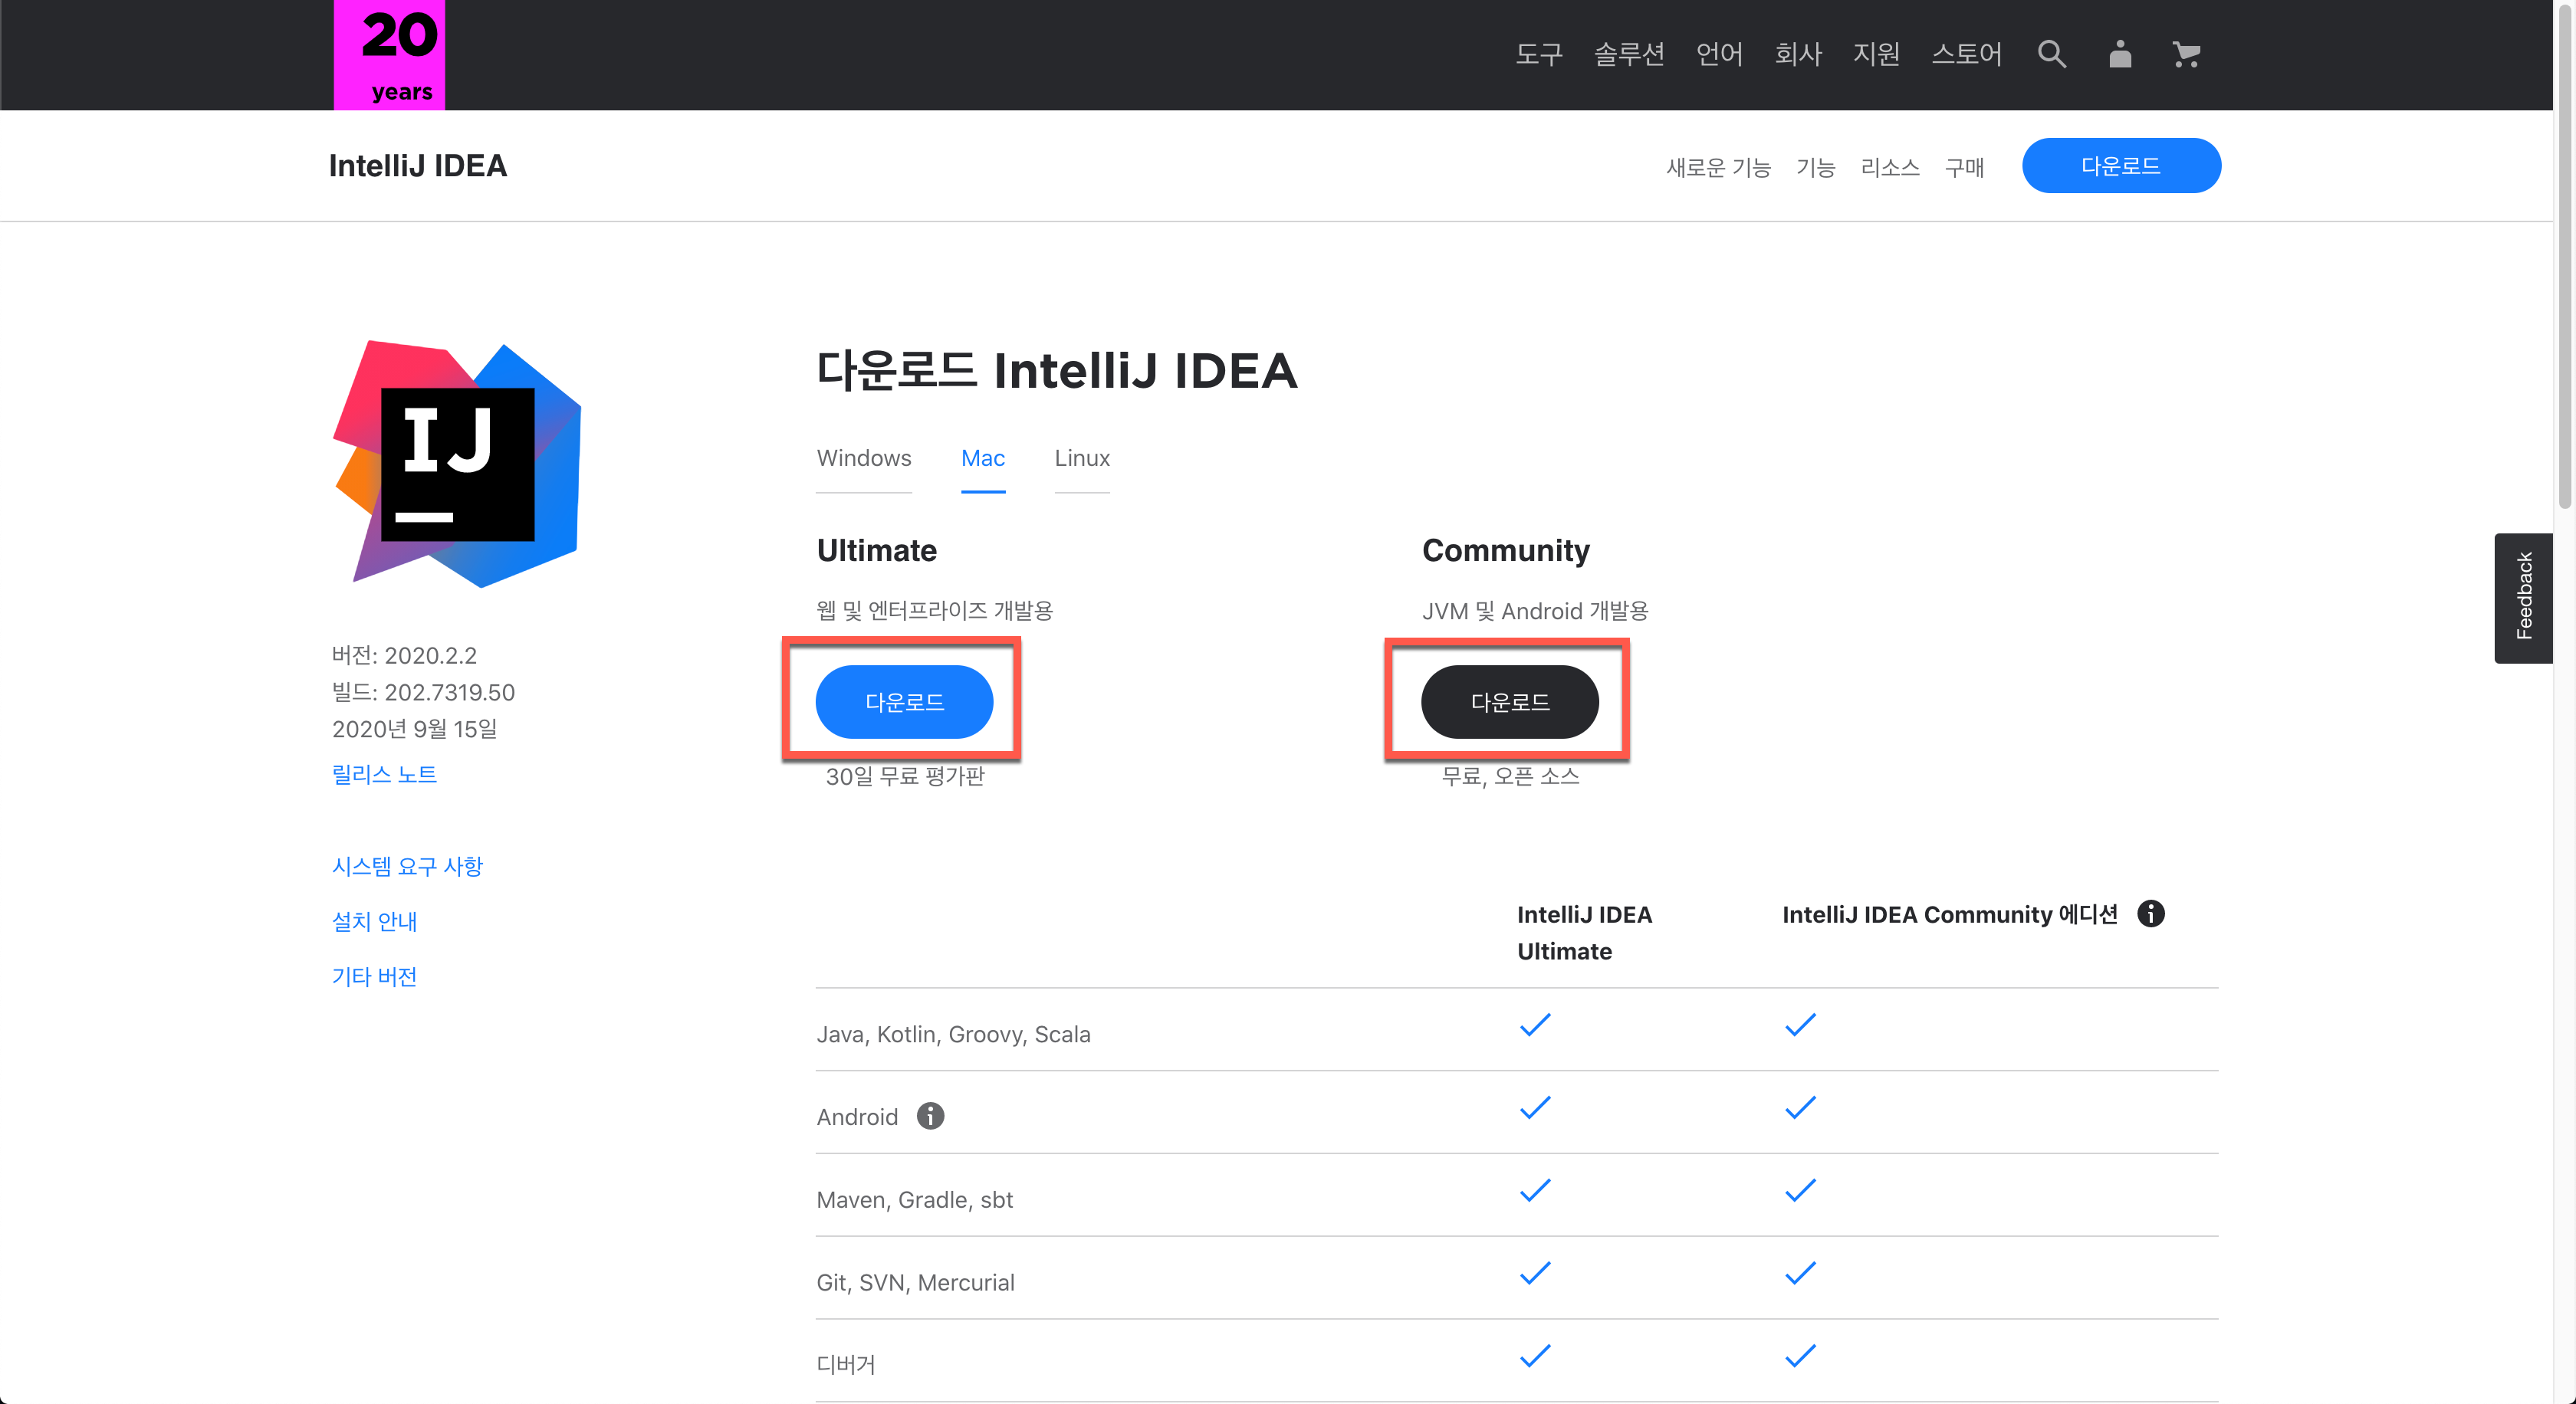Switch to the Linux tab
2576x1404 pixels.
tap(1082, 458)
